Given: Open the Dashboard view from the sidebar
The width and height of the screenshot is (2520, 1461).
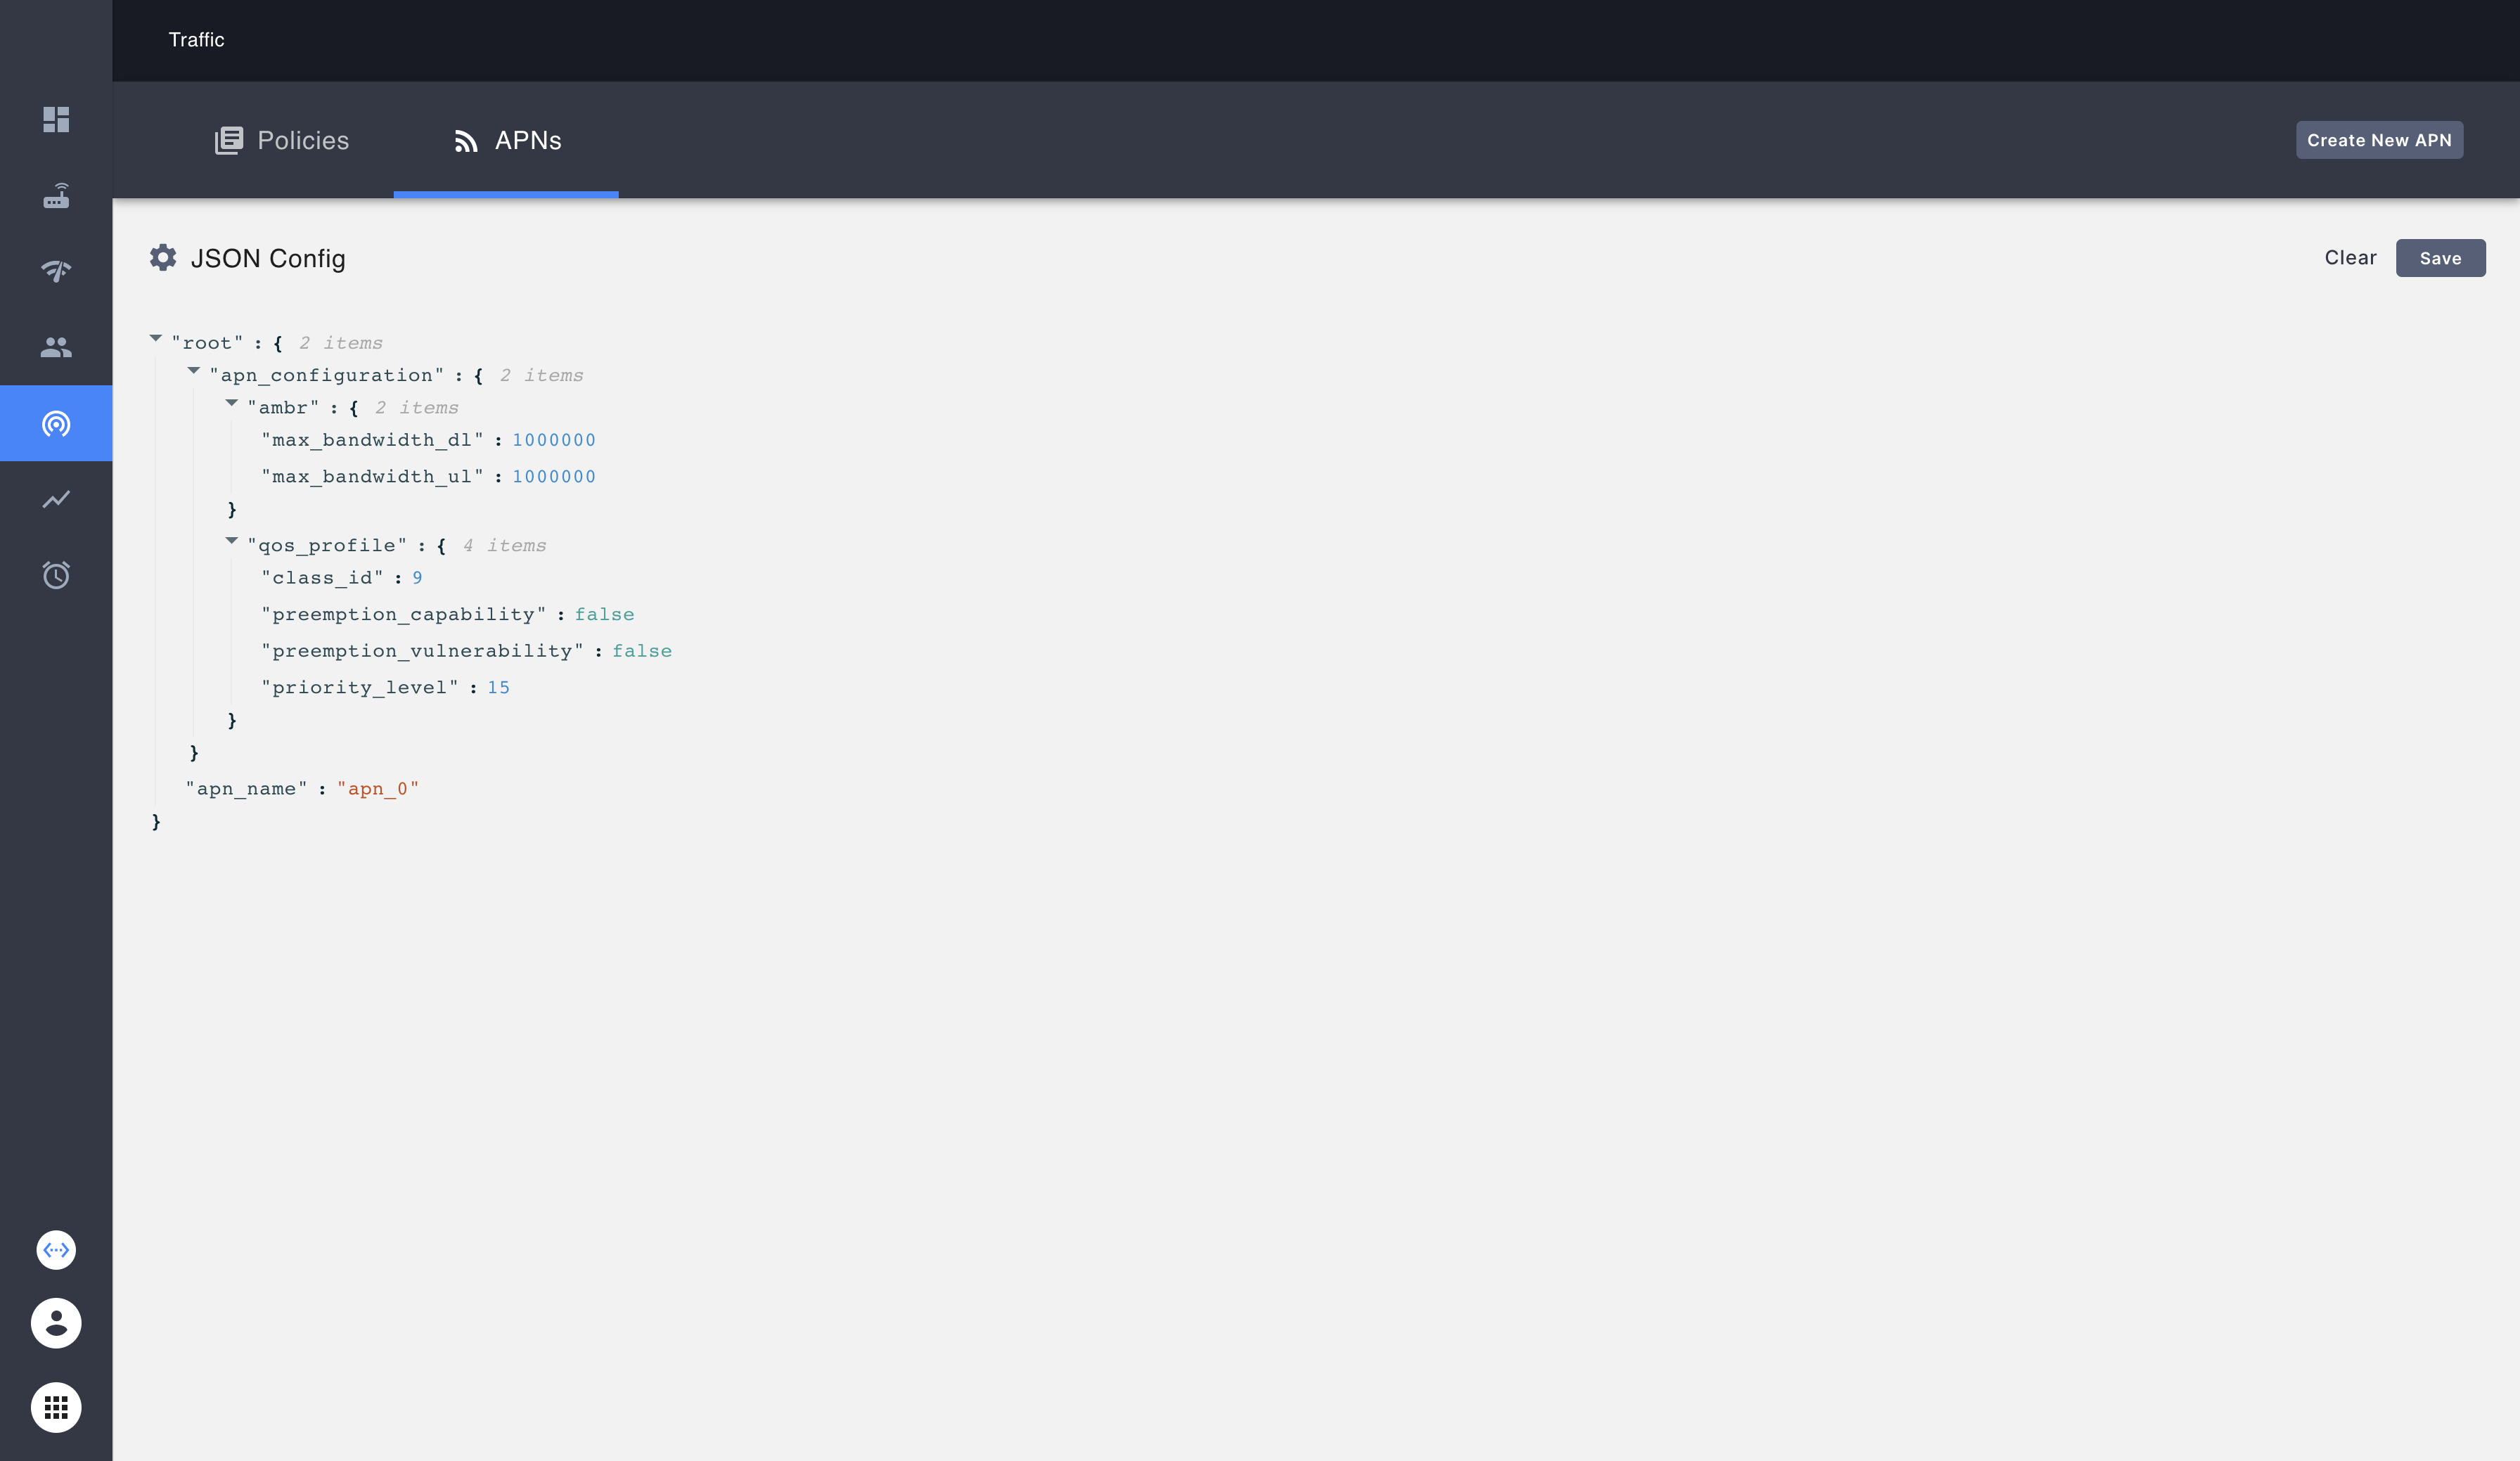Looking at the screenshot, I should [56, 120].
